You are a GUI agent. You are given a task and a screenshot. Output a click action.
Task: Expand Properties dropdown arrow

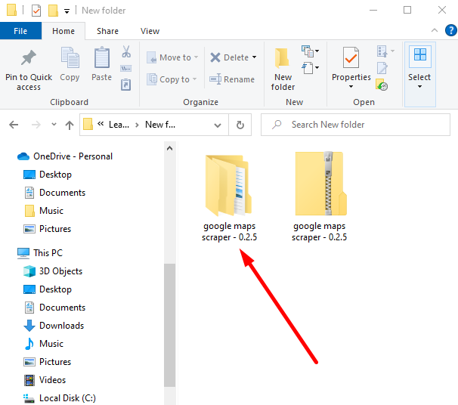pyautogui.click(x=351, y=87)
